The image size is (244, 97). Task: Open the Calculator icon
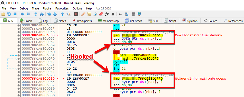pyautogui.click(x=133, y=14)
